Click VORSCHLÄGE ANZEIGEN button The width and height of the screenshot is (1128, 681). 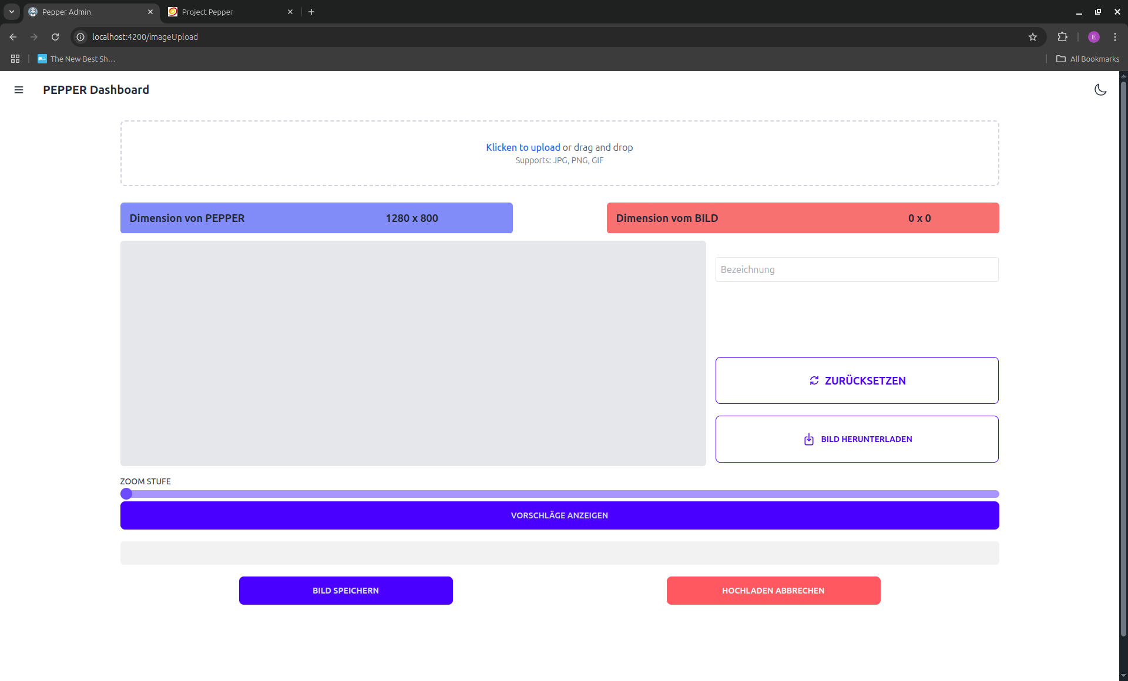[559, 515]
